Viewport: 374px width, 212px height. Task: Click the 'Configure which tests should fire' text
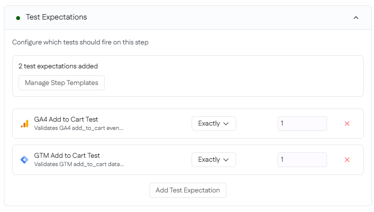click(x=80, y=42)
